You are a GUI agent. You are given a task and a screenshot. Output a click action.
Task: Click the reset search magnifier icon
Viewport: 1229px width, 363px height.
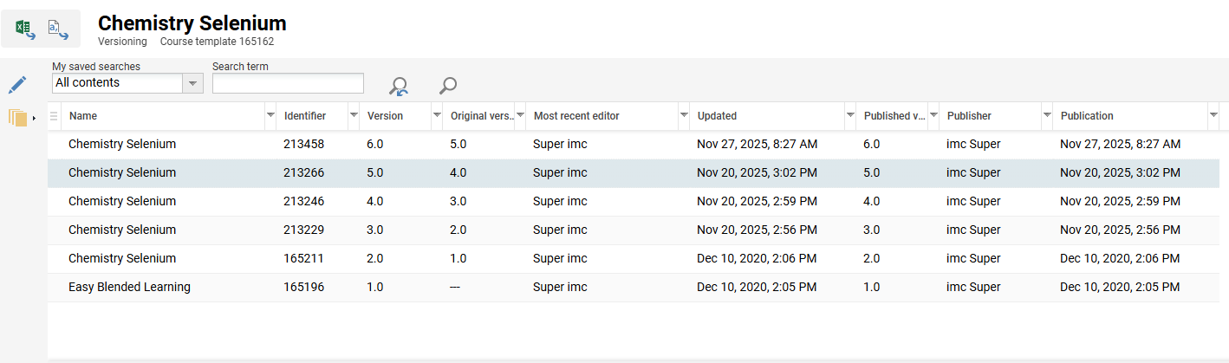click(x=399, y=86)
